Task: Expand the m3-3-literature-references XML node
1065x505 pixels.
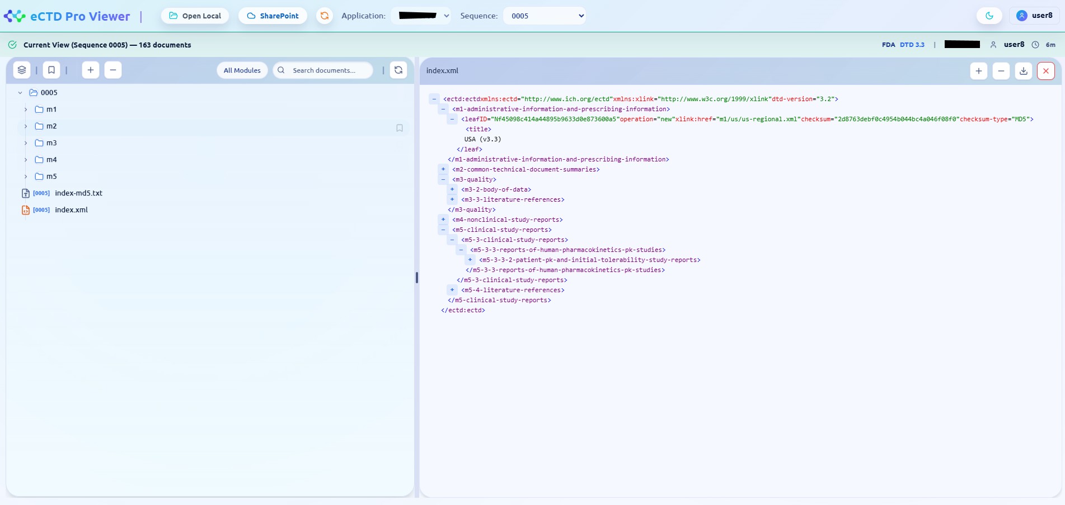Action: [x=452, y=199]
